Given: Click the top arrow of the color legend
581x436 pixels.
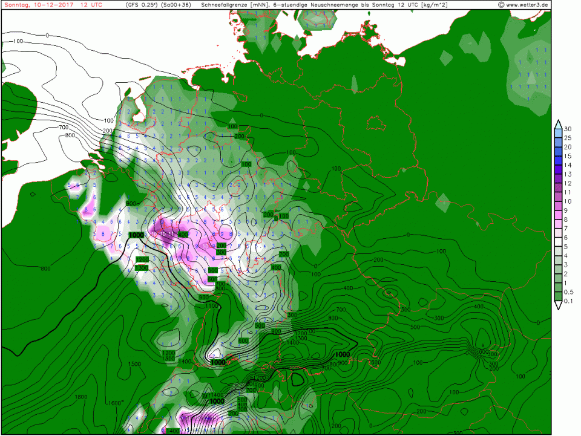Looking at the screenshot, I should tap(557, 123).
